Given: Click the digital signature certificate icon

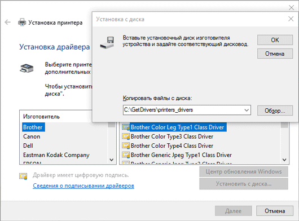Looking at the screenshot, I should click(23, 176).
